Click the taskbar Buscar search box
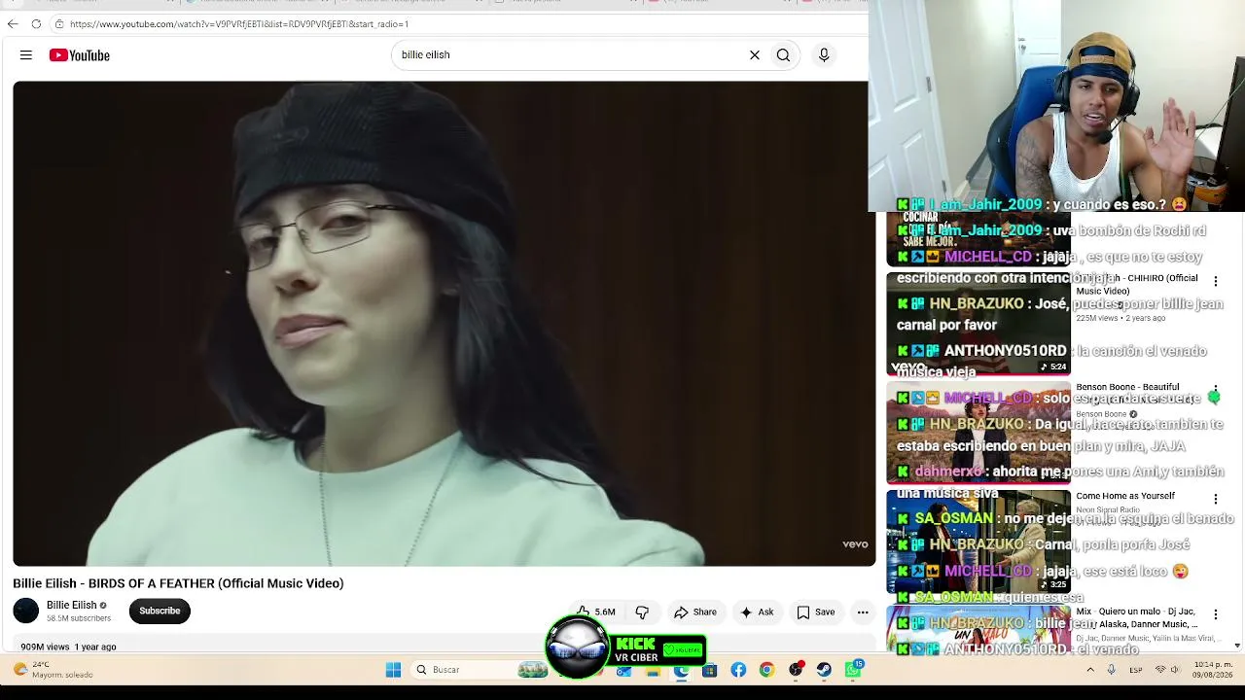 [480, 670]
